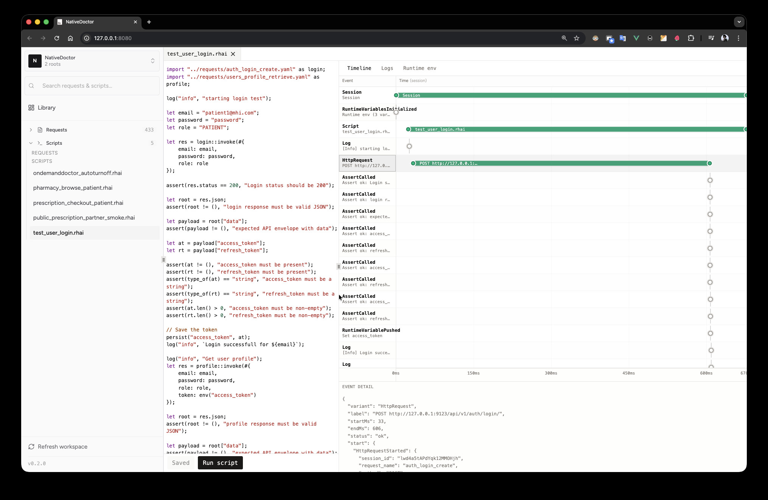The image size is (768, 500).
Task: Click the green Session timeline bar
Action: click(x=571, y=95)
